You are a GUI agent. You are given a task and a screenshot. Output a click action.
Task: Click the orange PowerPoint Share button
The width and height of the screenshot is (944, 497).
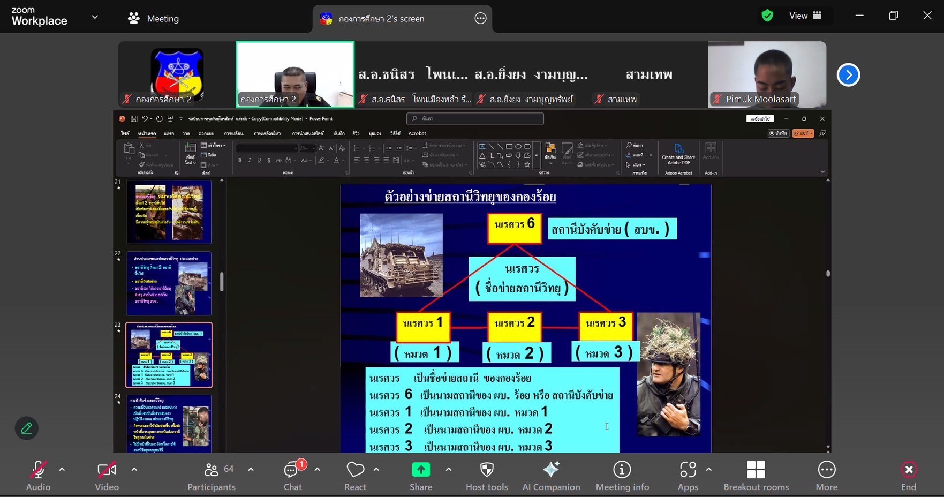click(x=803, y=133)
